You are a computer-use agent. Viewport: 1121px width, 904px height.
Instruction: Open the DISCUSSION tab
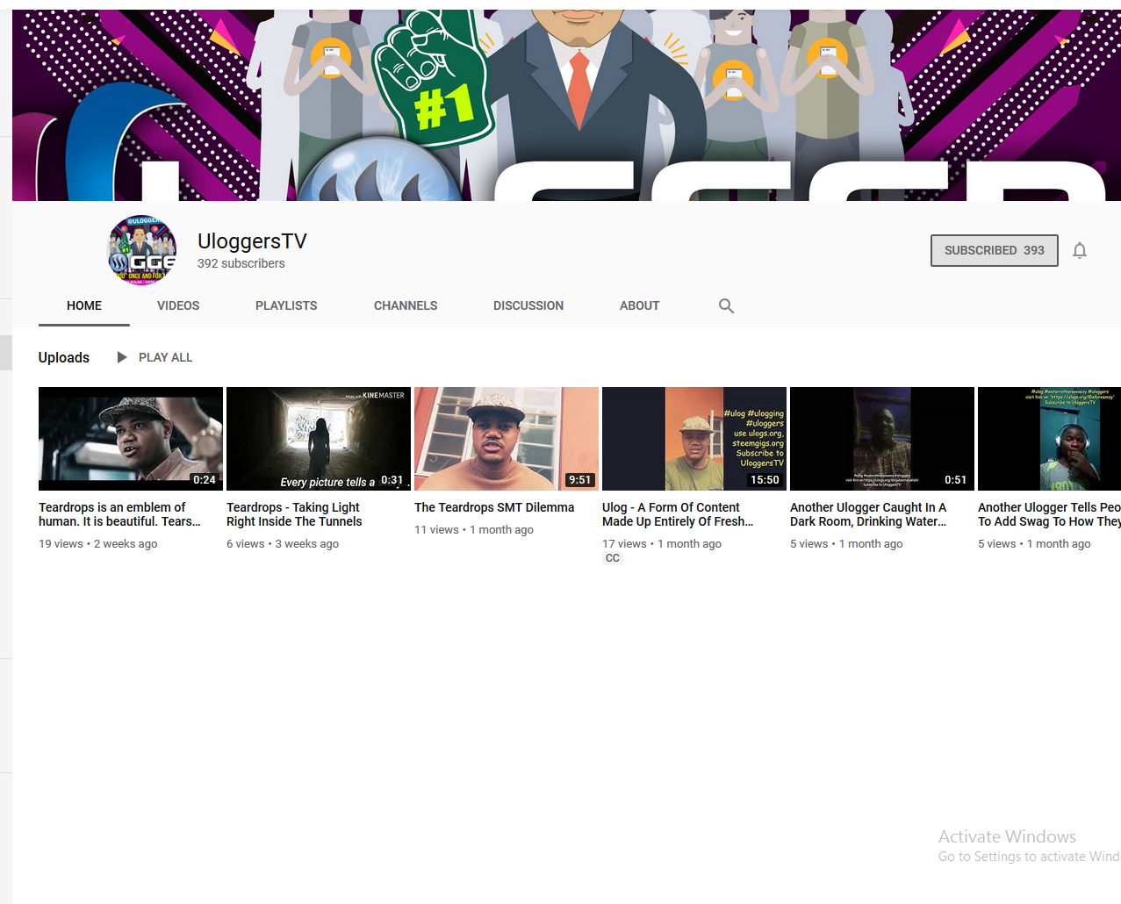[x=528, y=305]
